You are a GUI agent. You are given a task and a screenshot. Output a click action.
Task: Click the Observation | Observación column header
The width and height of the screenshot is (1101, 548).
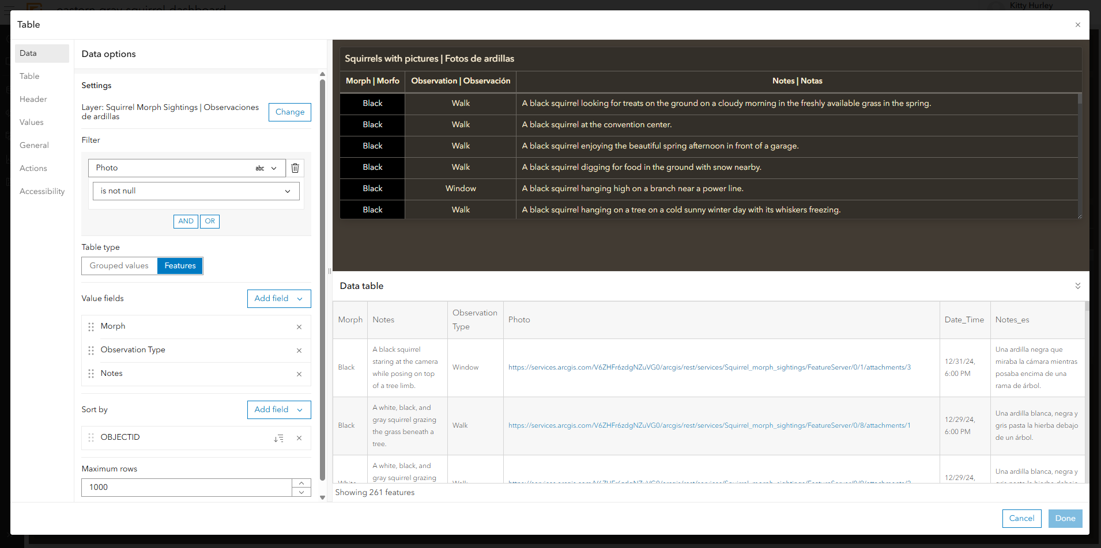(x=461, y=81)
